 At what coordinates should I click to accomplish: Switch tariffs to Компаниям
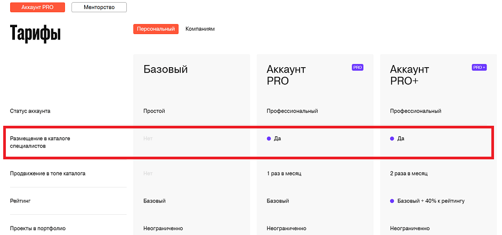[x=200, y=29]
